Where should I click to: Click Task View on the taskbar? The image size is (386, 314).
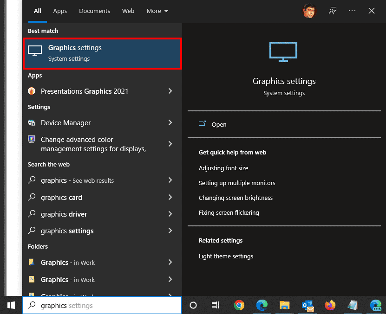(x=215, y=305)
